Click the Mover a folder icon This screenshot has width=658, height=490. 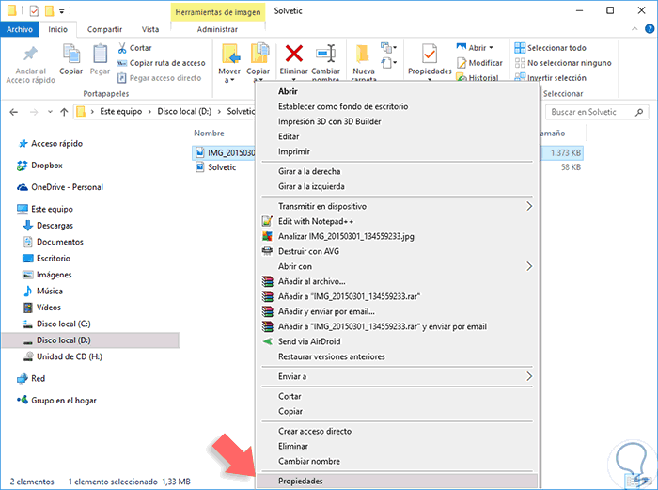tap(230, 55)
